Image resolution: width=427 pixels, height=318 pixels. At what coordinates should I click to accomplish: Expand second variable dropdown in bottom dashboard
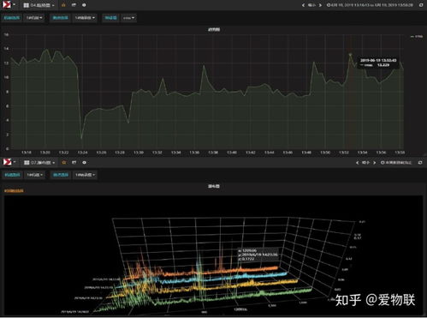85,175
